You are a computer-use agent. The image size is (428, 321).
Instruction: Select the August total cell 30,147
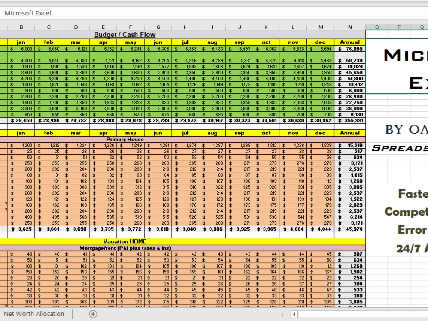tap(212, 120)
